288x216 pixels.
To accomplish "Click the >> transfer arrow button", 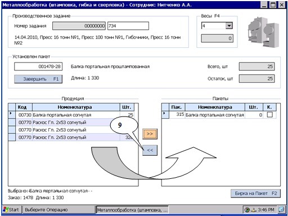I will 150,134.
